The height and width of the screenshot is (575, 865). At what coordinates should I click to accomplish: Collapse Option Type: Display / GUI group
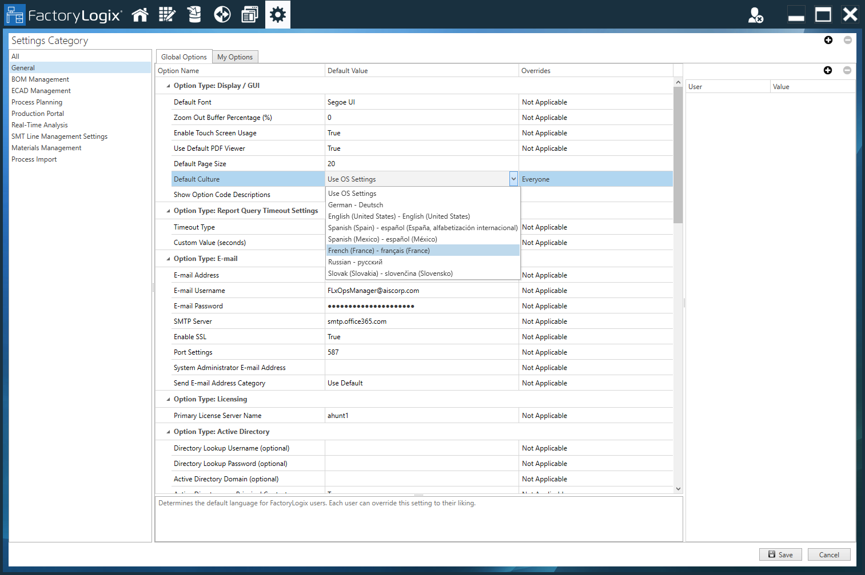coord(168,86)
